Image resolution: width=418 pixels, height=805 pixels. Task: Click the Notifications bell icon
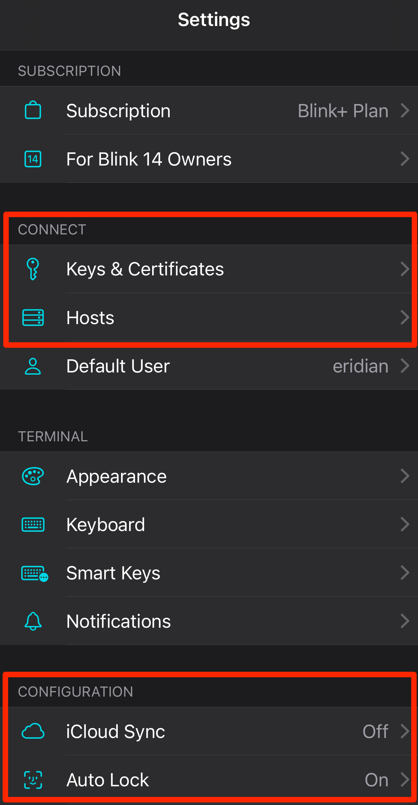(x=33, y=621)
